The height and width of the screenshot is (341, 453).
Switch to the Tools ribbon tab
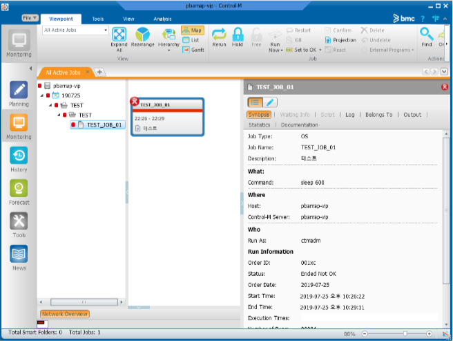(98, 19)
